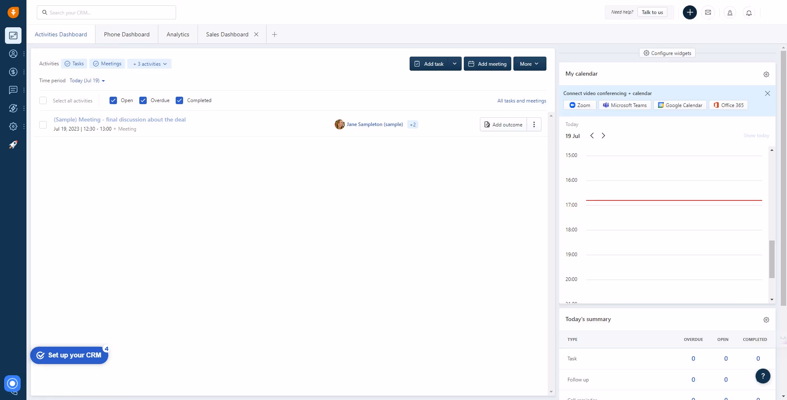This screenshot has width=787, height=400.
Task: Uncheck the Completed filter checkbox
Action: (x=179, y=100)
